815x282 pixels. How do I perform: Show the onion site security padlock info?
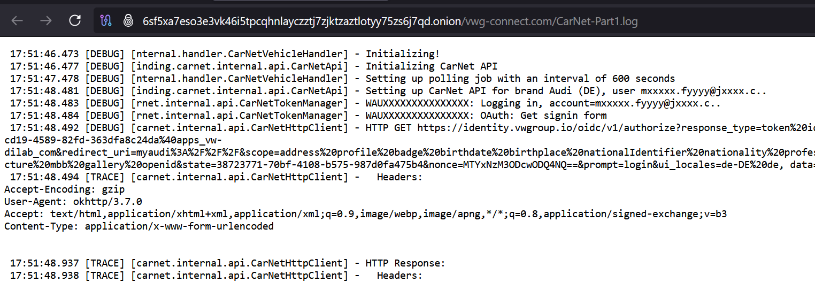pos(128,21)
